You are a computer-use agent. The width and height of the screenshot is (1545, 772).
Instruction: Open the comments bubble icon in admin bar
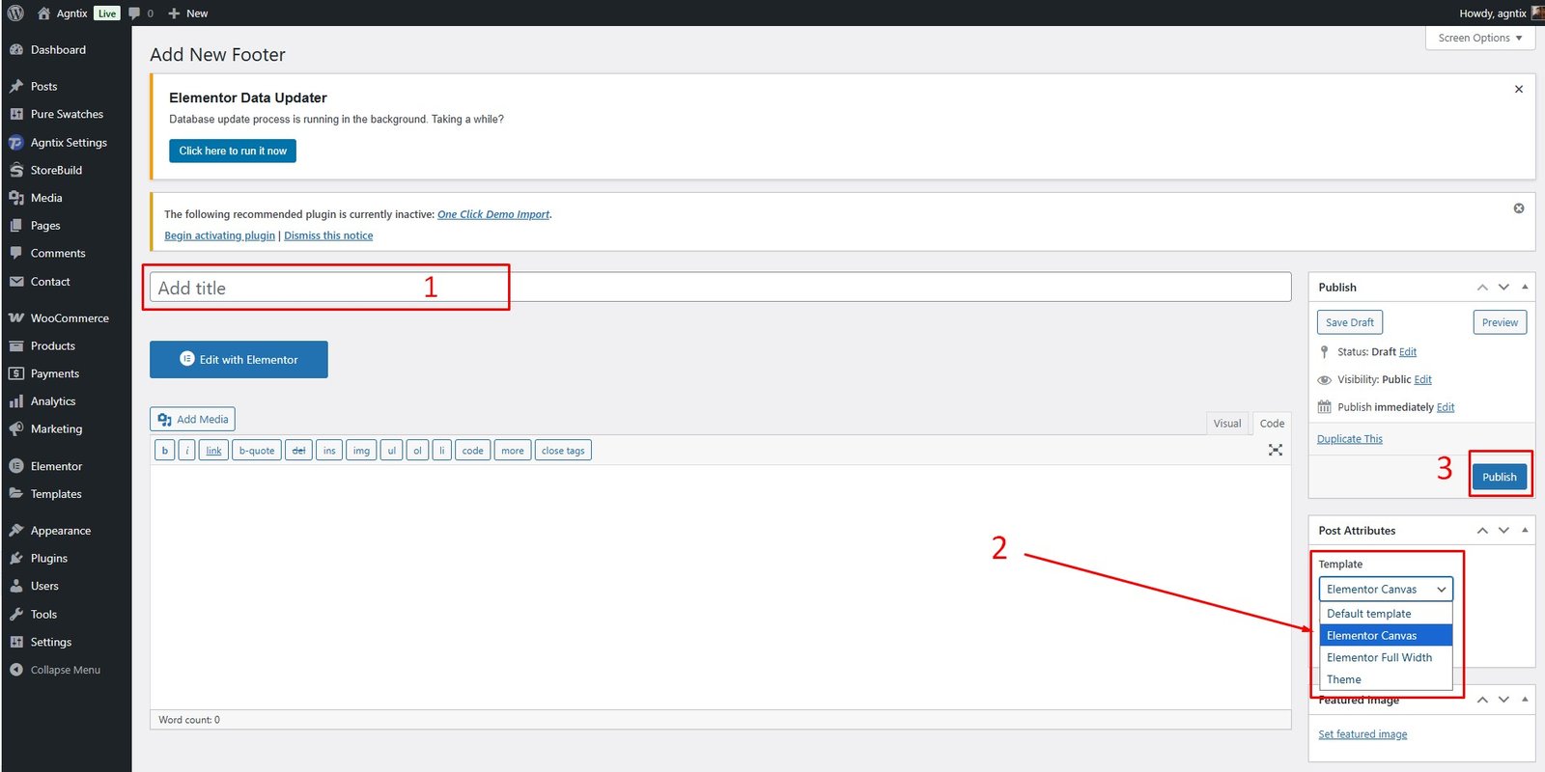[135, 14]
